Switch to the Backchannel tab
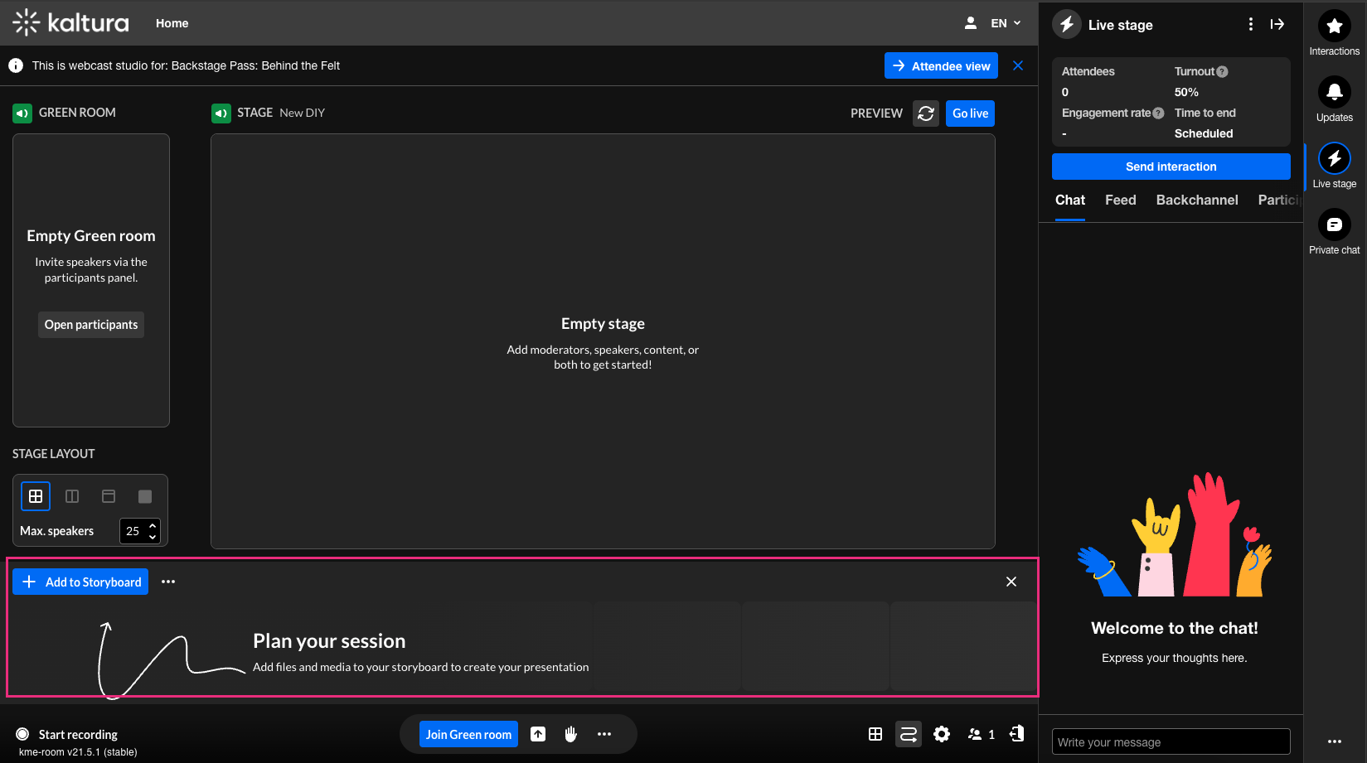Image resolution: width=1367 pixels, height=763 pixels. click(x=1196, y=200)
